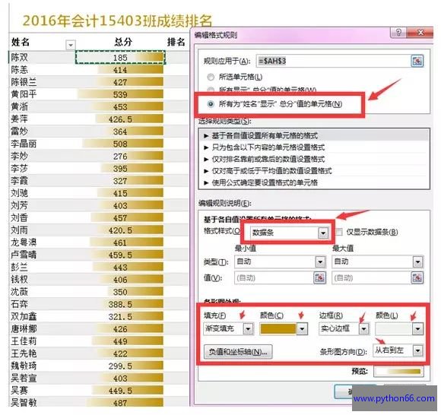Click the minimum 值(V) input field
The height and width of the screenshot is (415, 441).
click(274, 277)
